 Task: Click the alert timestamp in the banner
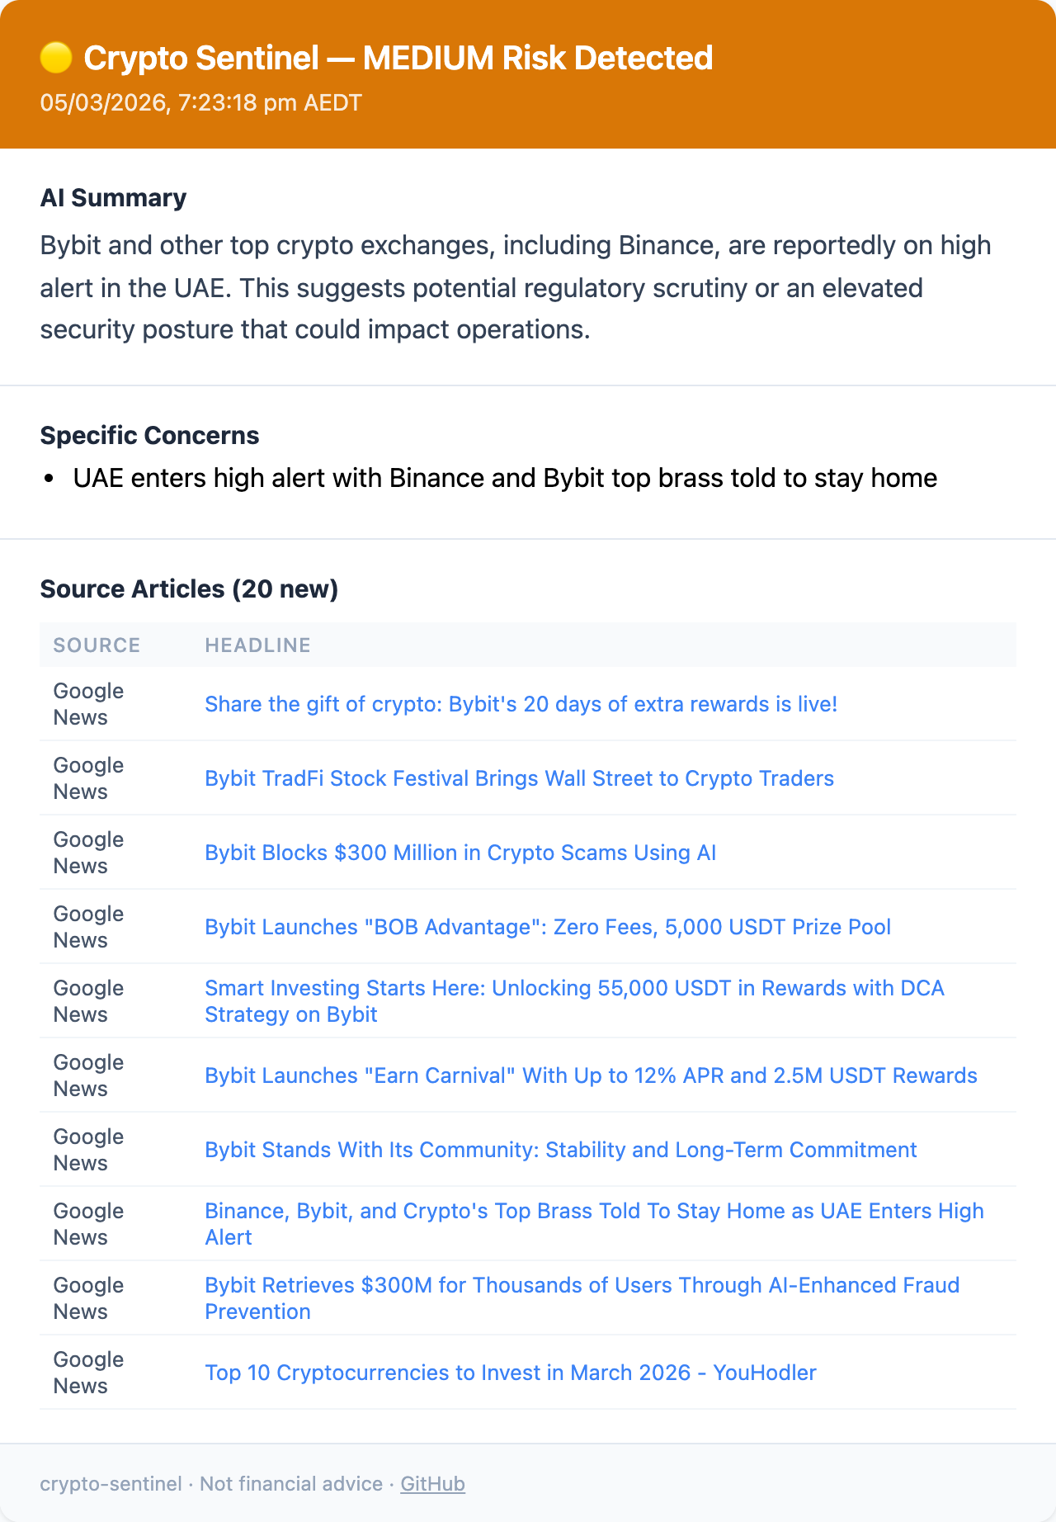point(200,103)
